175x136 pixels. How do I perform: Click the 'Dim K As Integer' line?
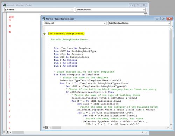click(65, 63)
